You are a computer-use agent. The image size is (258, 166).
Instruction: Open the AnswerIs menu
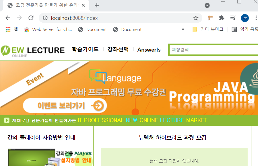tap(149, 50)
